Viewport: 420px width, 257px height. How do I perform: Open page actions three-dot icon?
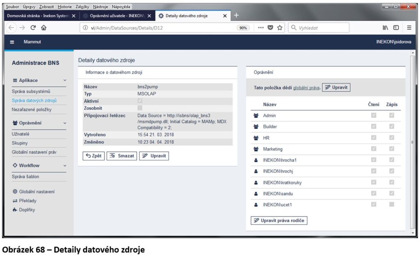click(x=260, y=27)
